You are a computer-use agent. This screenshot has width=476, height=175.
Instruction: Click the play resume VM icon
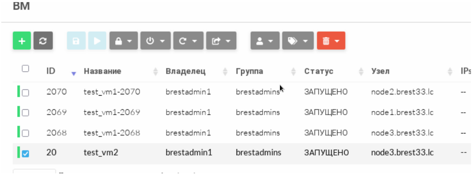pos(97,41)
